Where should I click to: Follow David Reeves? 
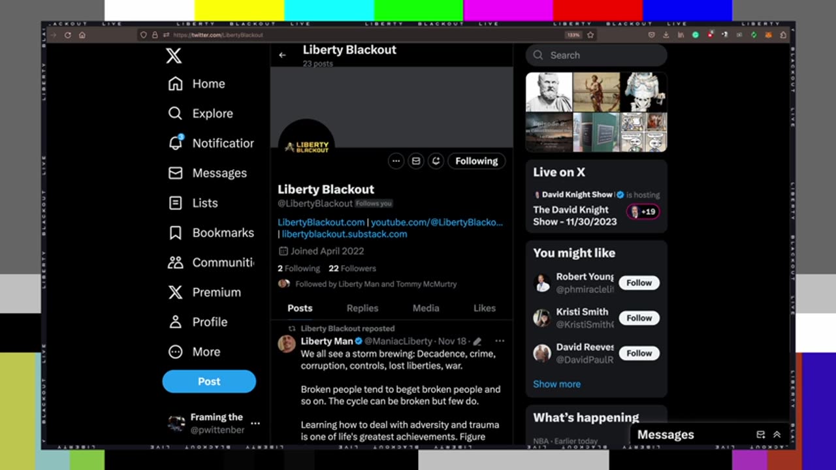coord(639,353)
